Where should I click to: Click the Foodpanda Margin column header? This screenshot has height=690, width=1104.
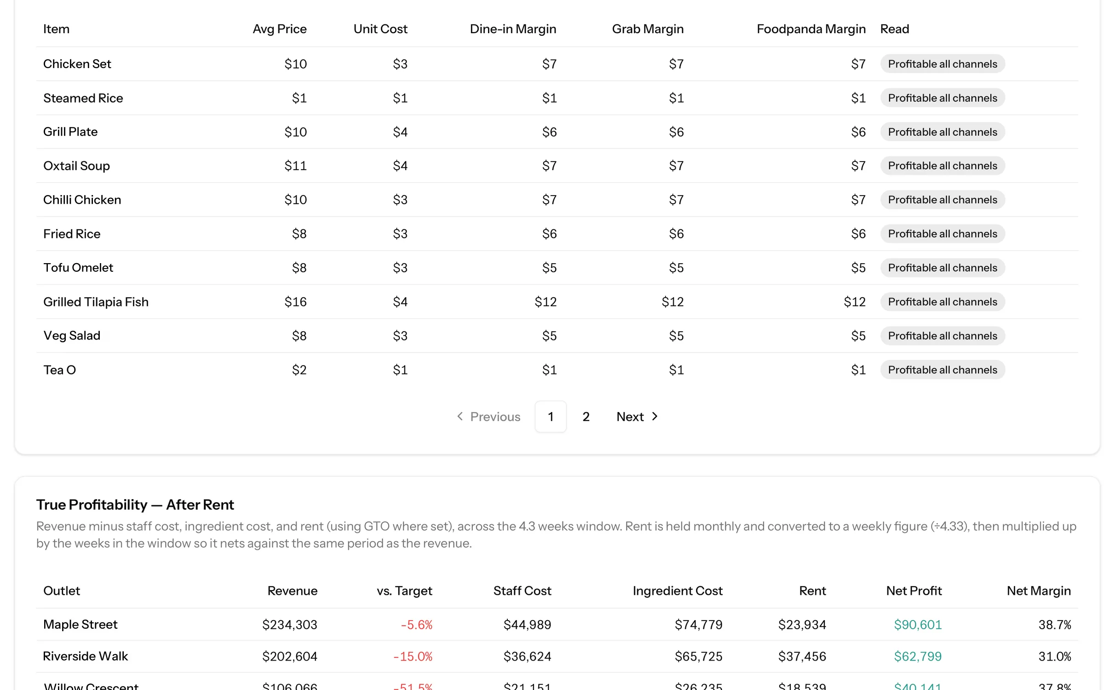(811, 29)
